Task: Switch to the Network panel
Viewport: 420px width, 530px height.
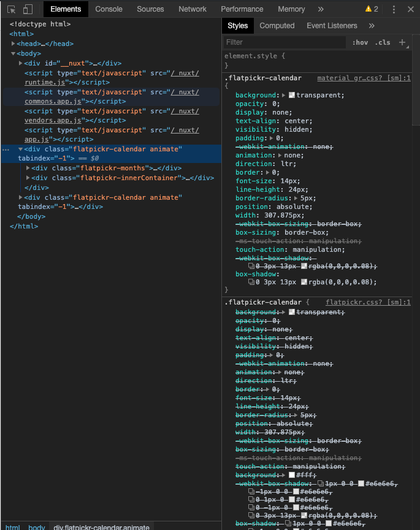Action: [x=192, y=9]
